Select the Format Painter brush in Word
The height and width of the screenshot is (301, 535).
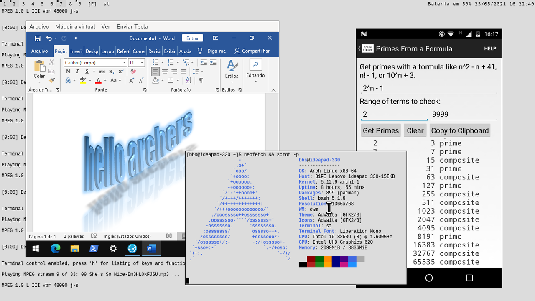pyautogui.click(x=52, y=80)
